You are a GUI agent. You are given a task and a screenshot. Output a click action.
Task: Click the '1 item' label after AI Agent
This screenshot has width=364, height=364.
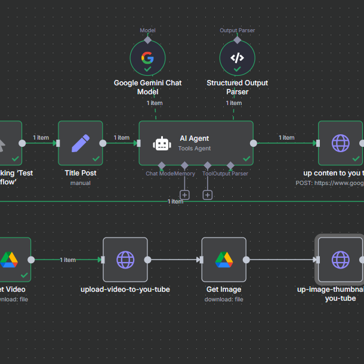pyautogui.click(x=286, y=138)
